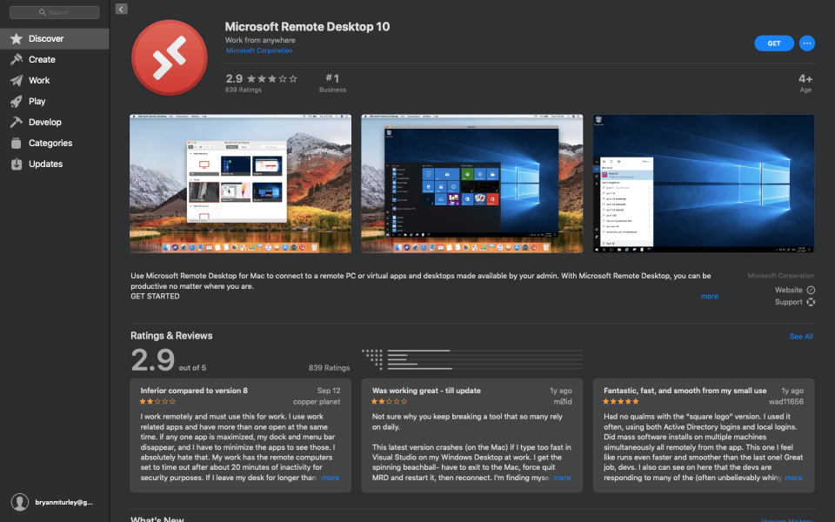Open second screenshot showing Windows Start menu

tap(471, 184)
